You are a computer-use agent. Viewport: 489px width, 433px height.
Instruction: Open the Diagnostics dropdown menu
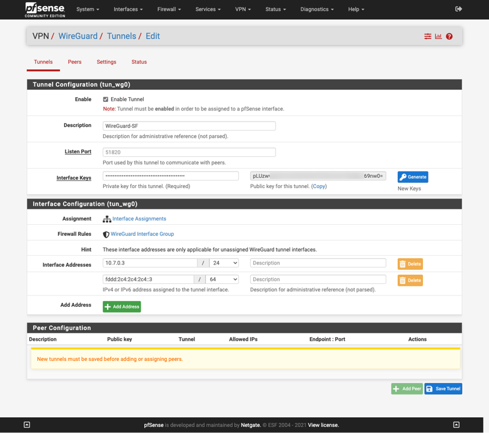coord(317,9)
